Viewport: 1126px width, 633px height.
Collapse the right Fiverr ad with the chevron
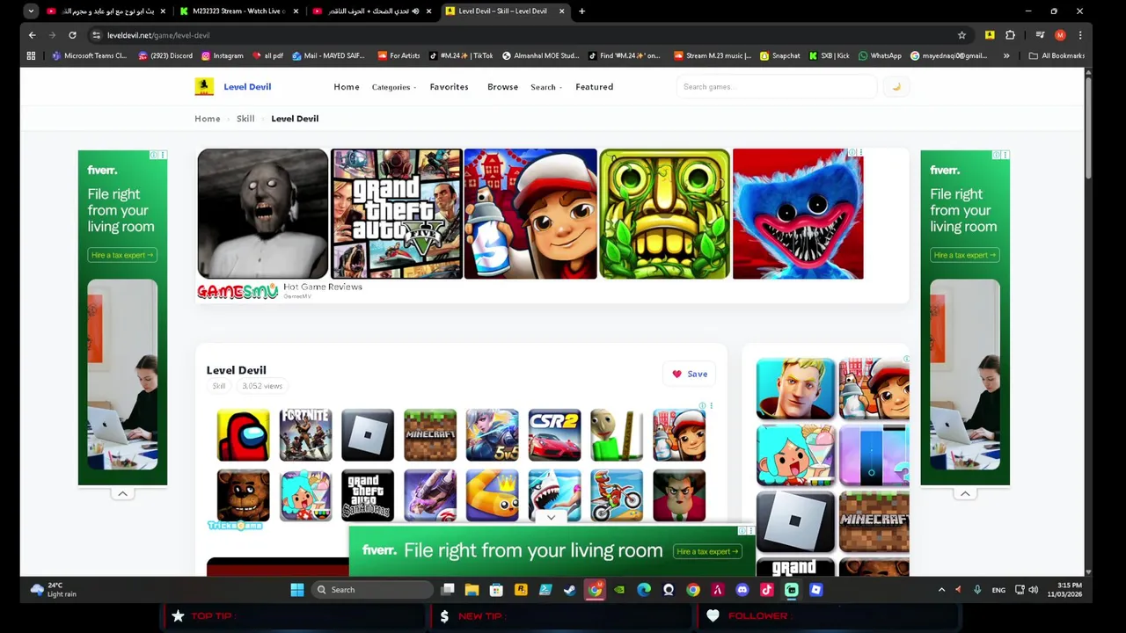coord(965,493)
